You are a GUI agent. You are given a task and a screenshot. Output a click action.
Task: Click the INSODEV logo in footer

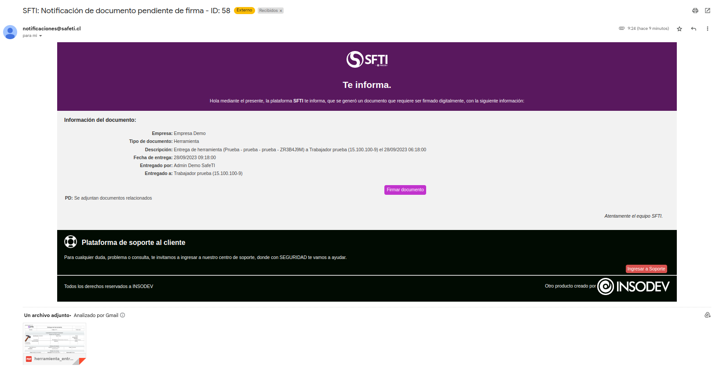click(x=633, y=287)
